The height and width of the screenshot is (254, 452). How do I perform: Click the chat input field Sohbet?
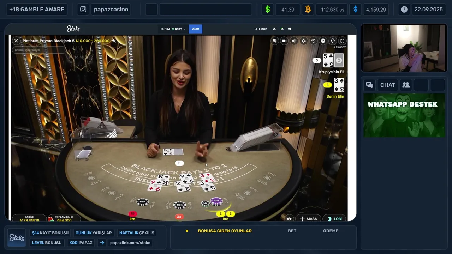pyautogui.click(x=39, y=50)
